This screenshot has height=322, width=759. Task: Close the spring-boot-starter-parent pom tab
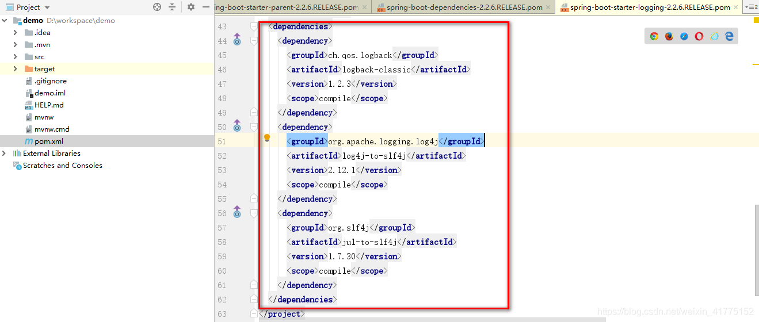[x=364, y=7]
